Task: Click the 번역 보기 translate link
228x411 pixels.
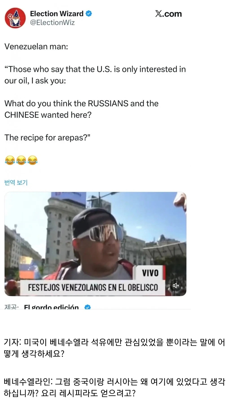Action: [16, 183]
